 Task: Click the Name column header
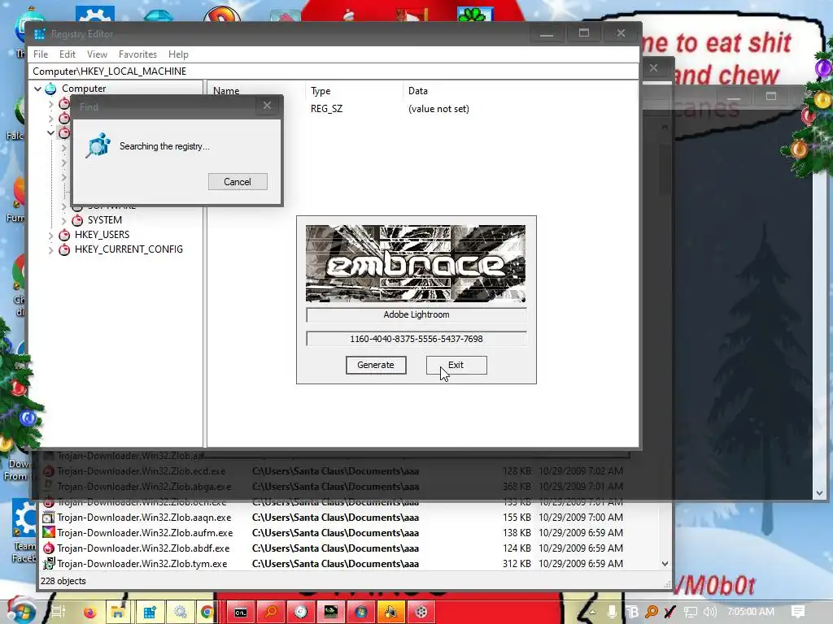coord(226,91)
